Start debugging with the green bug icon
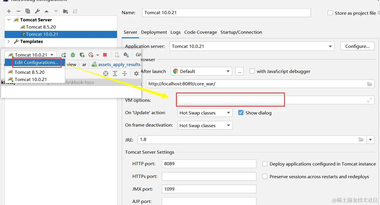The image size is (380, 205). point(73,55)
